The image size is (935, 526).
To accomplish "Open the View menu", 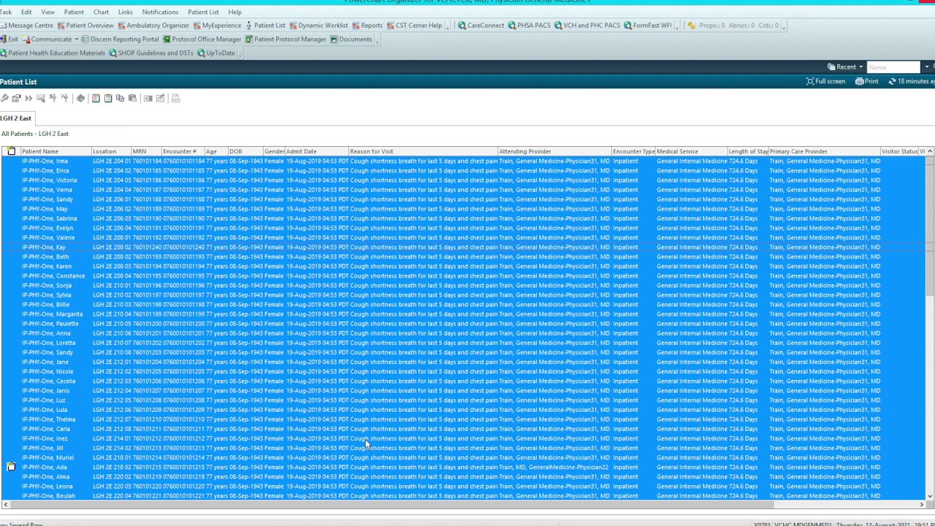I will point(47,12).
